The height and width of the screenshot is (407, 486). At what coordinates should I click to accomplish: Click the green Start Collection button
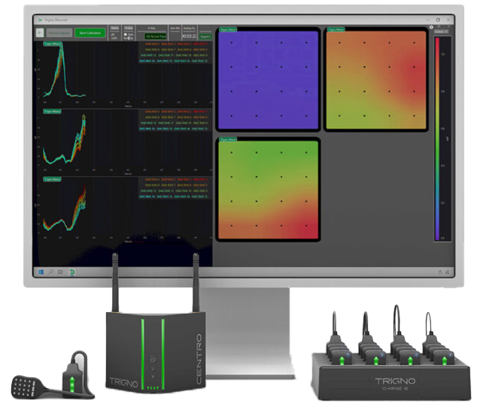coord(90,33)
